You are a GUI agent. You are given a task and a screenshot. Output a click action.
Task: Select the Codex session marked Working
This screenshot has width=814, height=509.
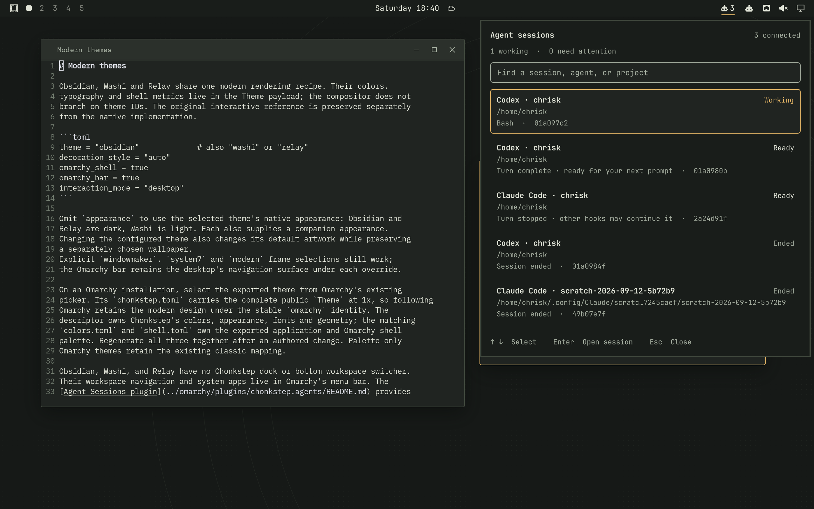(645, 111)
